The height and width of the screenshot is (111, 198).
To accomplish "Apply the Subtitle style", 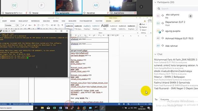I will click(114, 27).
